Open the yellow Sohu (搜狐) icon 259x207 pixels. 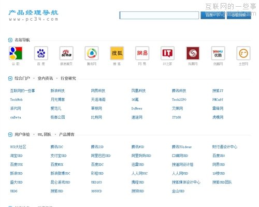tap(117, 53)
